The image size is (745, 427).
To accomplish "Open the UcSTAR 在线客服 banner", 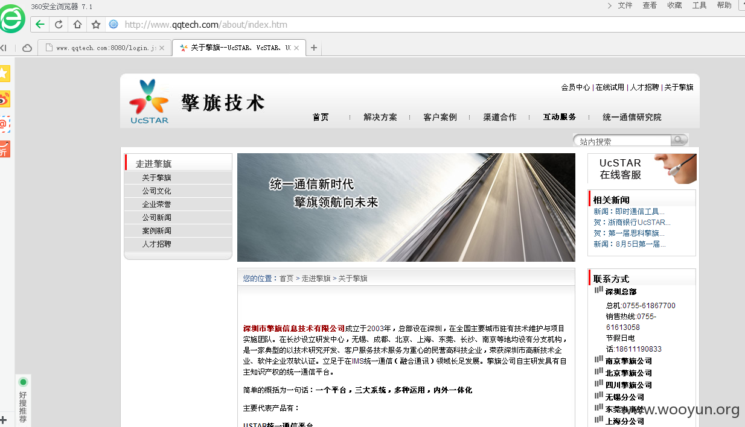I will tap(642, 168).
